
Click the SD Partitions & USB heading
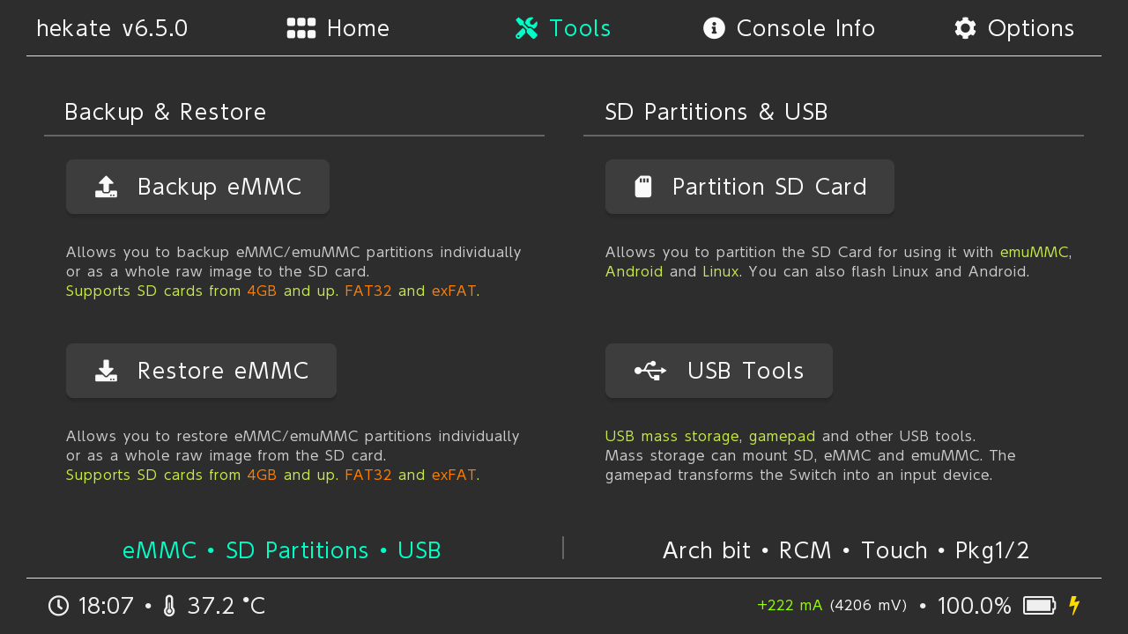click(x=716, y=112)
